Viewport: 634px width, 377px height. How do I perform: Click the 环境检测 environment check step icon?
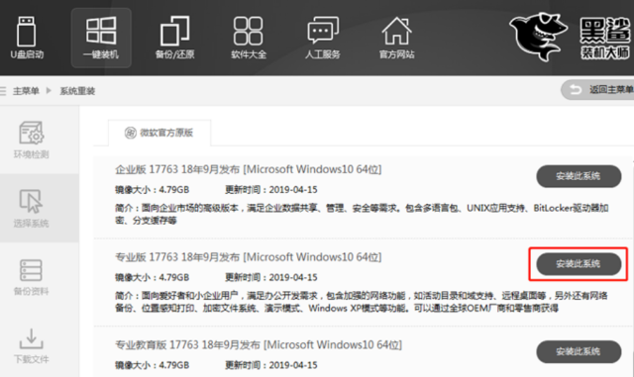(x=31, y=133)
